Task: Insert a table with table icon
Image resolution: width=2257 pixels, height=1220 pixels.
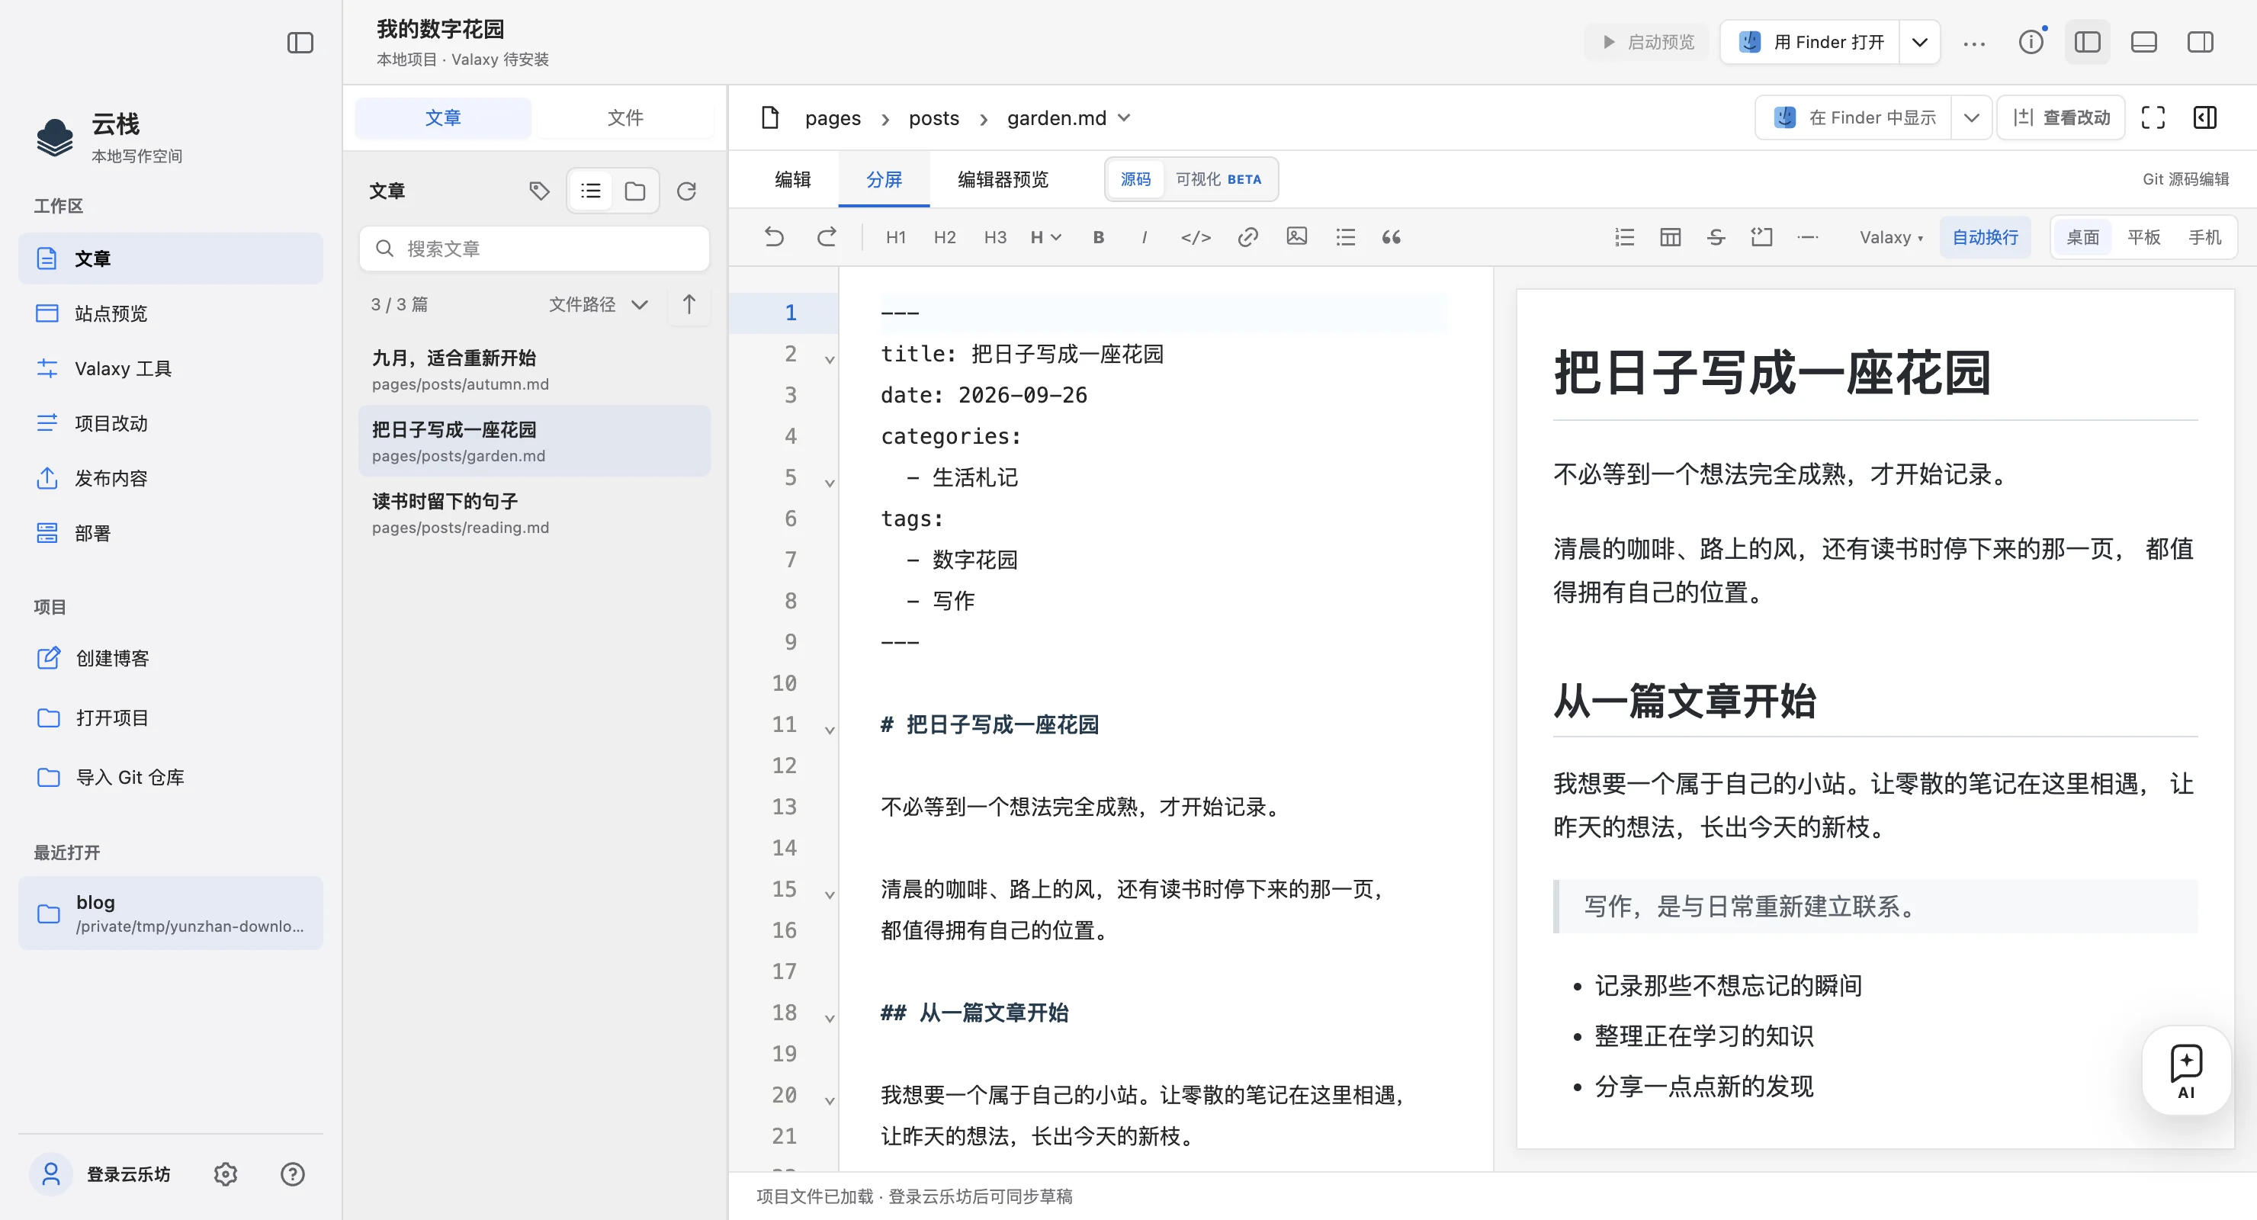Action: pyautogui.click(x=1670, y=236)
